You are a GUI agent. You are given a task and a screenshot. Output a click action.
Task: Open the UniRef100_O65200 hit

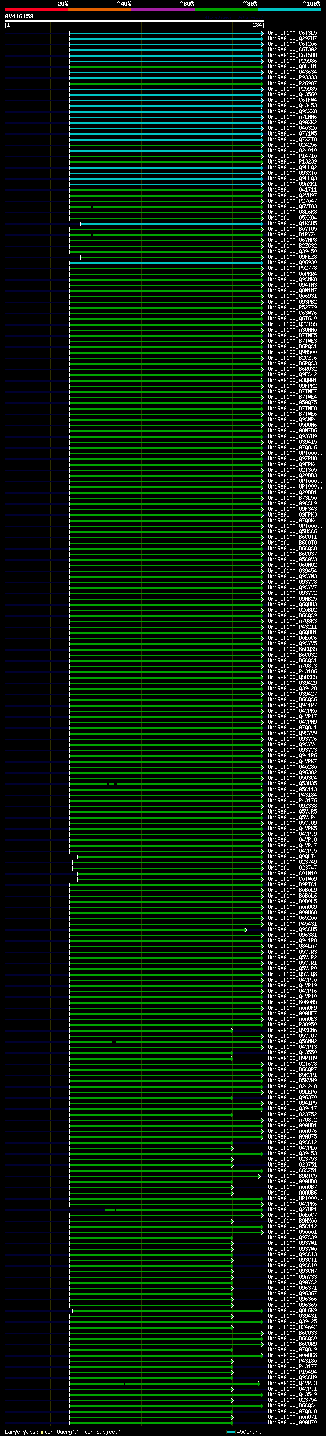(x=292, y=918)
